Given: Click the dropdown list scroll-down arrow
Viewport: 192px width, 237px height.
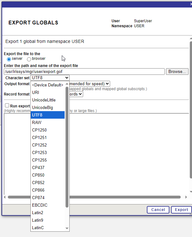Looking at the screenshot, I should pyautogui.click(x=67, y=228).
